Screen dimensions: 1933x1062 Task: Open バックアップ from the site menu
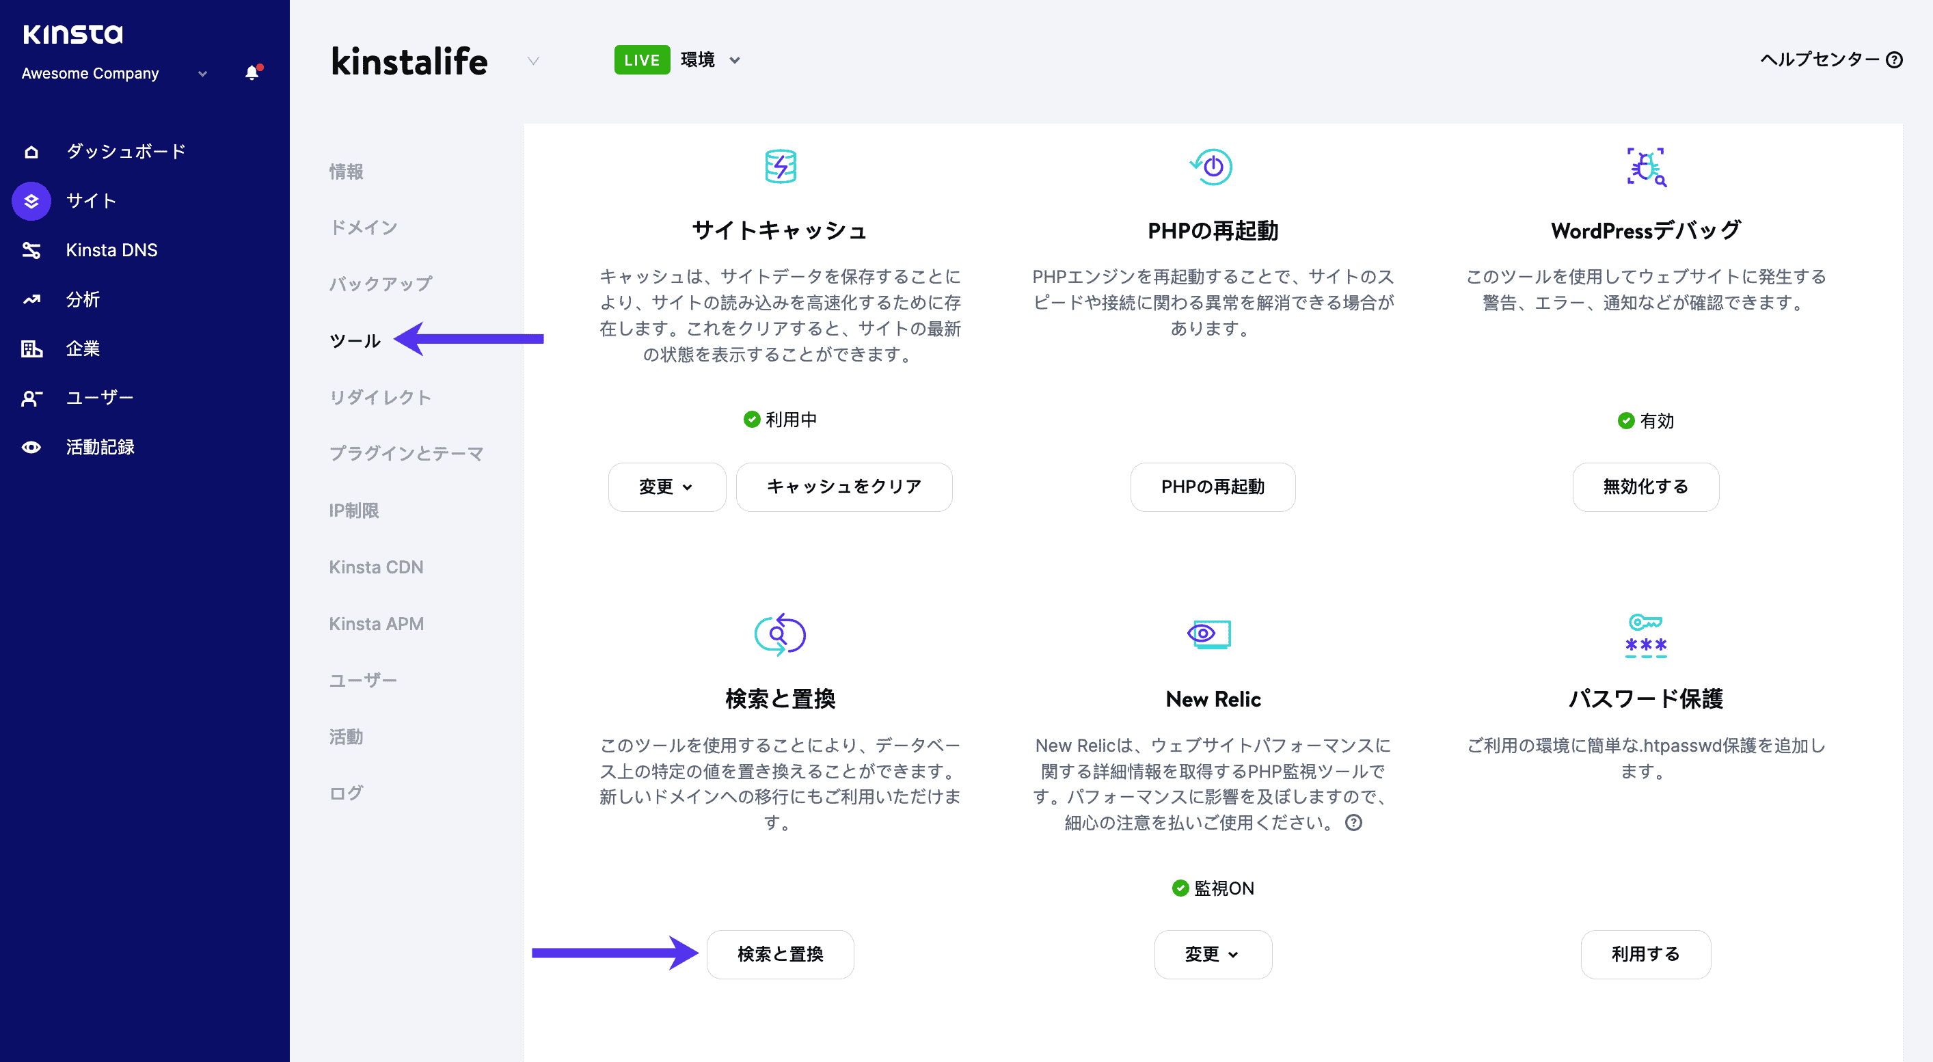pyautogui.click(x=380, y=284)
